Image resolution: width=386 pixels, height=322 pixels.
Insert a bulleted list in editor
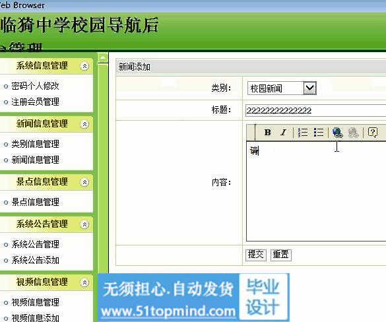[x=319, y=133]
